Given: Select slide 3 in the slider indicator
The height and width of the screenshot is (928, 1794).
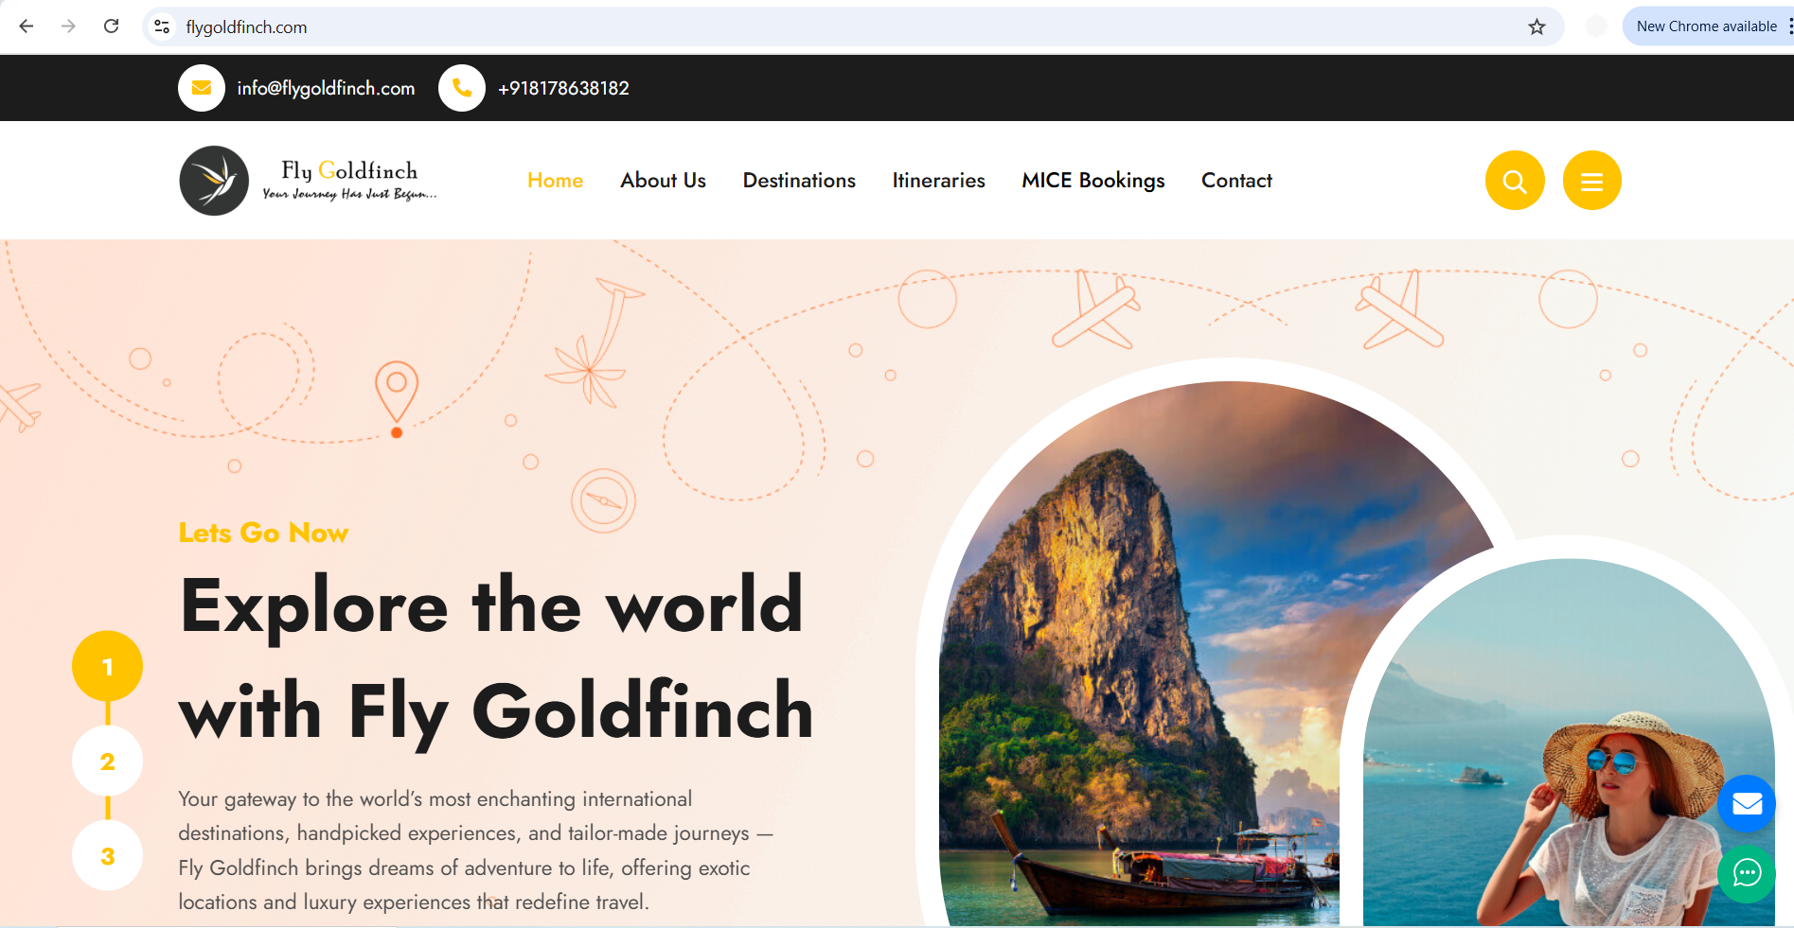Looking at the screenshot, I should coord(108,856).
